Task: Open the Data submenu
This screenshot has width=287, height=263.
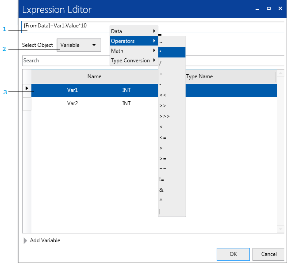Action: (134, 31)
